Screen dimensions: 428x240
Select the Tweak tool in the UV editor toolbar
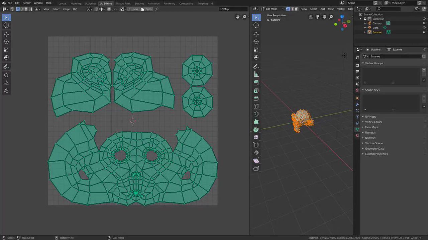tap(6, 17)
